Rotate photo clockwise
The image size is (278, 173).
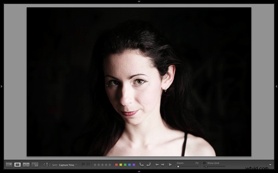[148, 165]
